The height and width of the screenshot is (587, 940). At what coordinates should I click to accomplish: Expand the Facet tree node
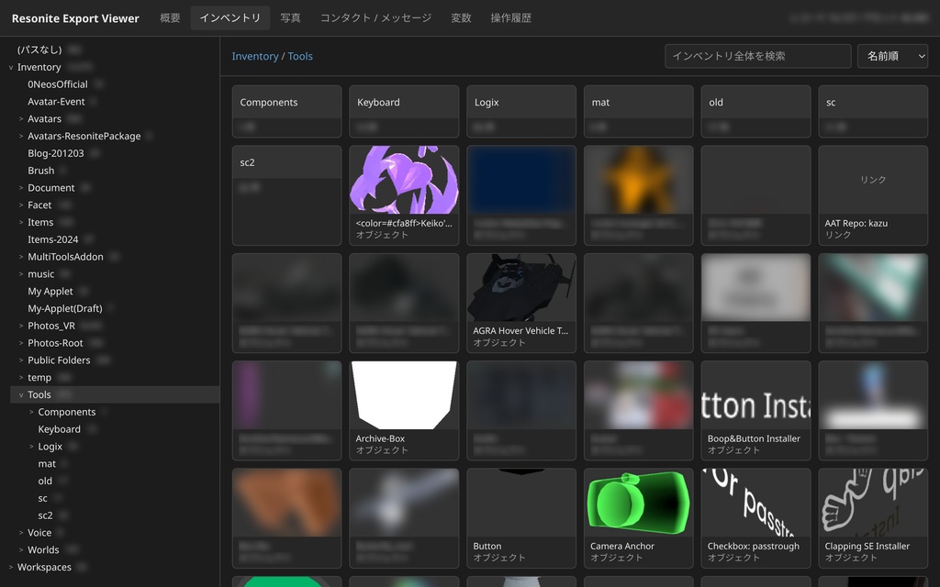21,205
